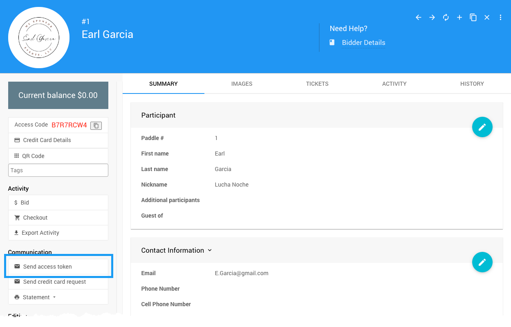
Task: Copy the access code B7R7RCW4
Action: pyautogui.click(x=96, y=125)
